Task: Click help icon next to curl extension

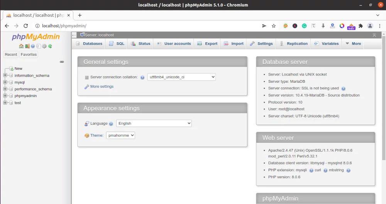Action: pyautogui.click(x=325, y=171)
